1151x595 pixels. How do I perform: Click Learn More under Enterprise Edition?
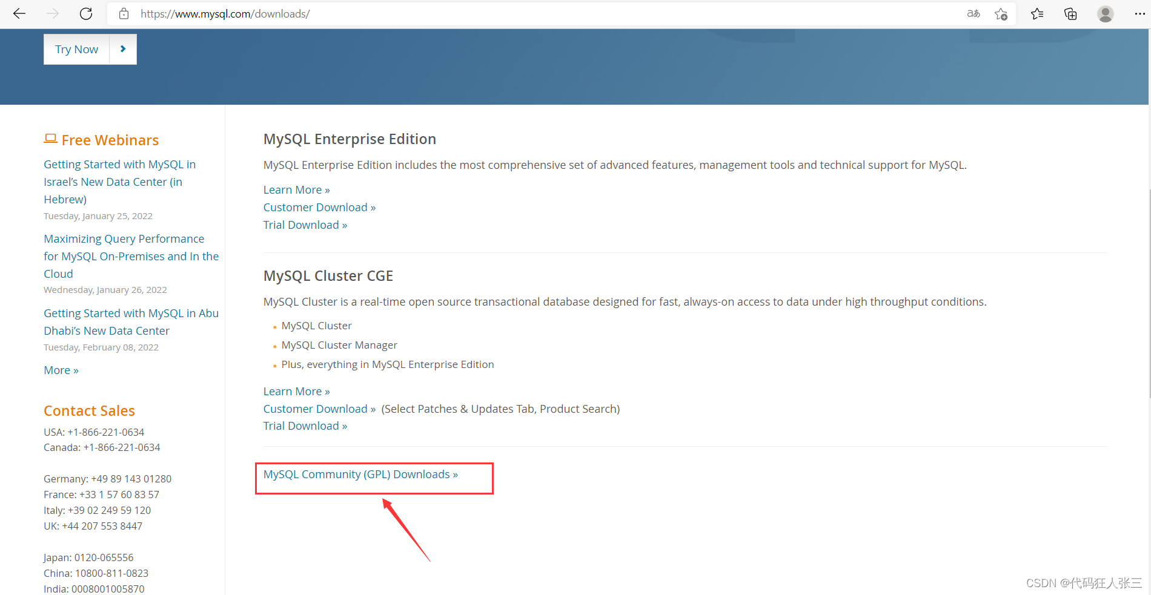(x=296, y=189)
